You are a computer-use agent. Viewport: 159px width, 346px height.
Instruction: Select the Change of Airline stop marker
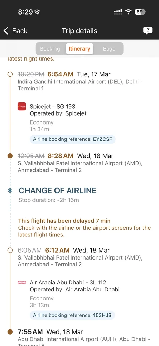click(x=10, y=190)
